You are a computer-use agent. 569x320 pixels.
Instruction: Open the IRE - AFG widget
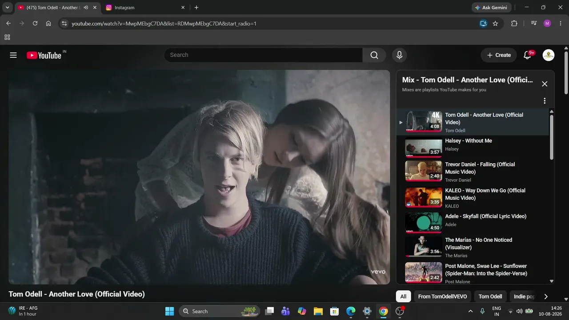click(x=23, y=311)
